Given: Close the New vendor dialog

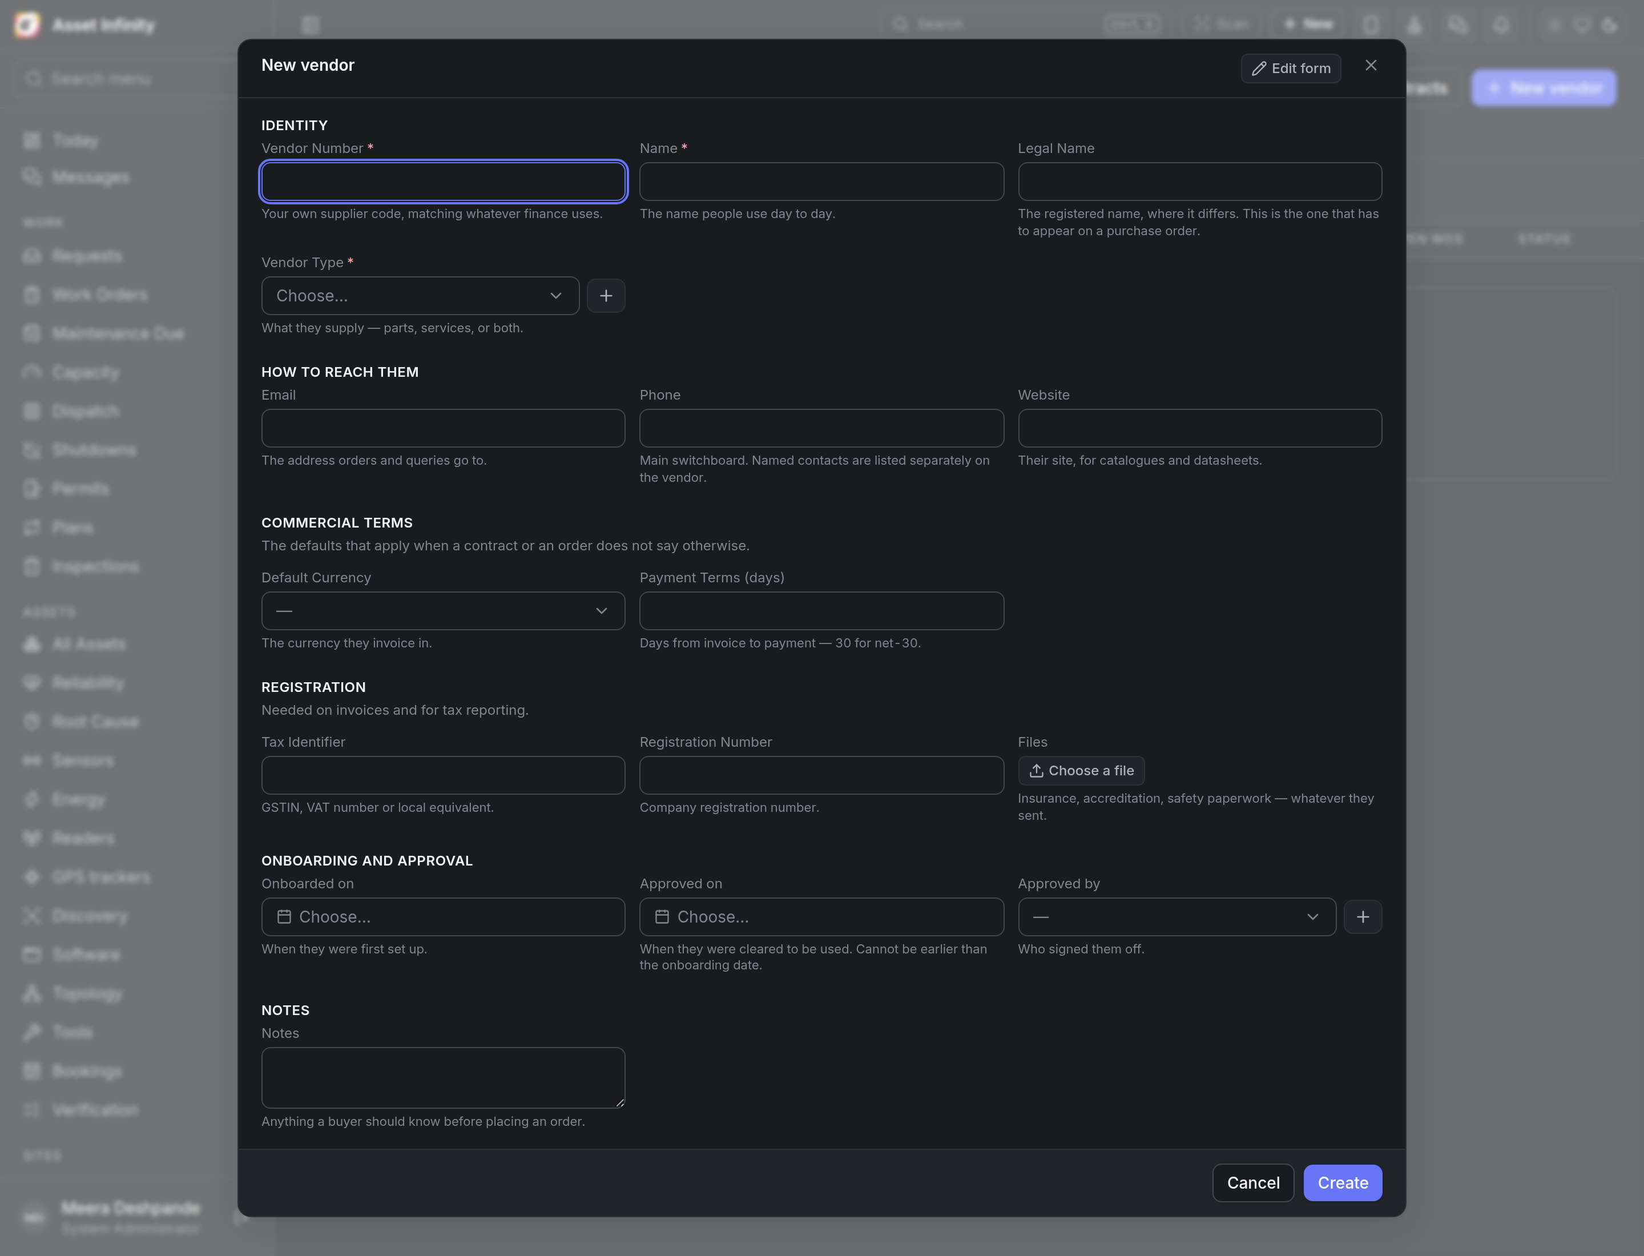Looking at the screenshot, I should click(1371, 66).
